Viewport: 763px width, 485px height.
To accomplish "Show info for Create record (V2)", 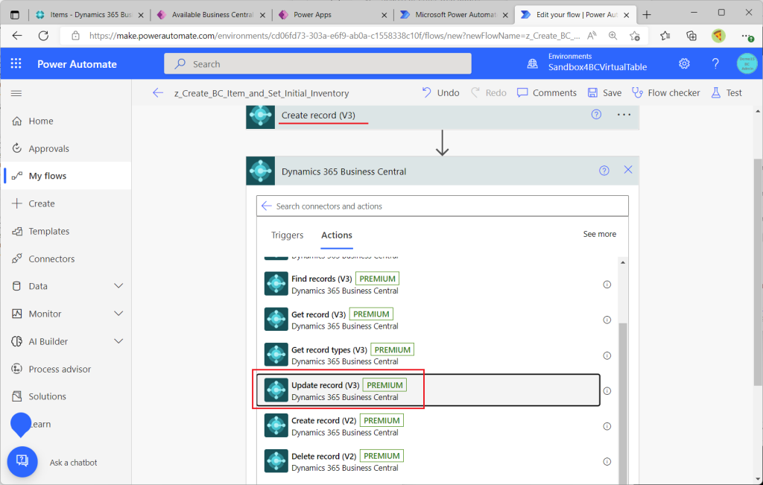I will pyautogui.click(x=607, y=426).
